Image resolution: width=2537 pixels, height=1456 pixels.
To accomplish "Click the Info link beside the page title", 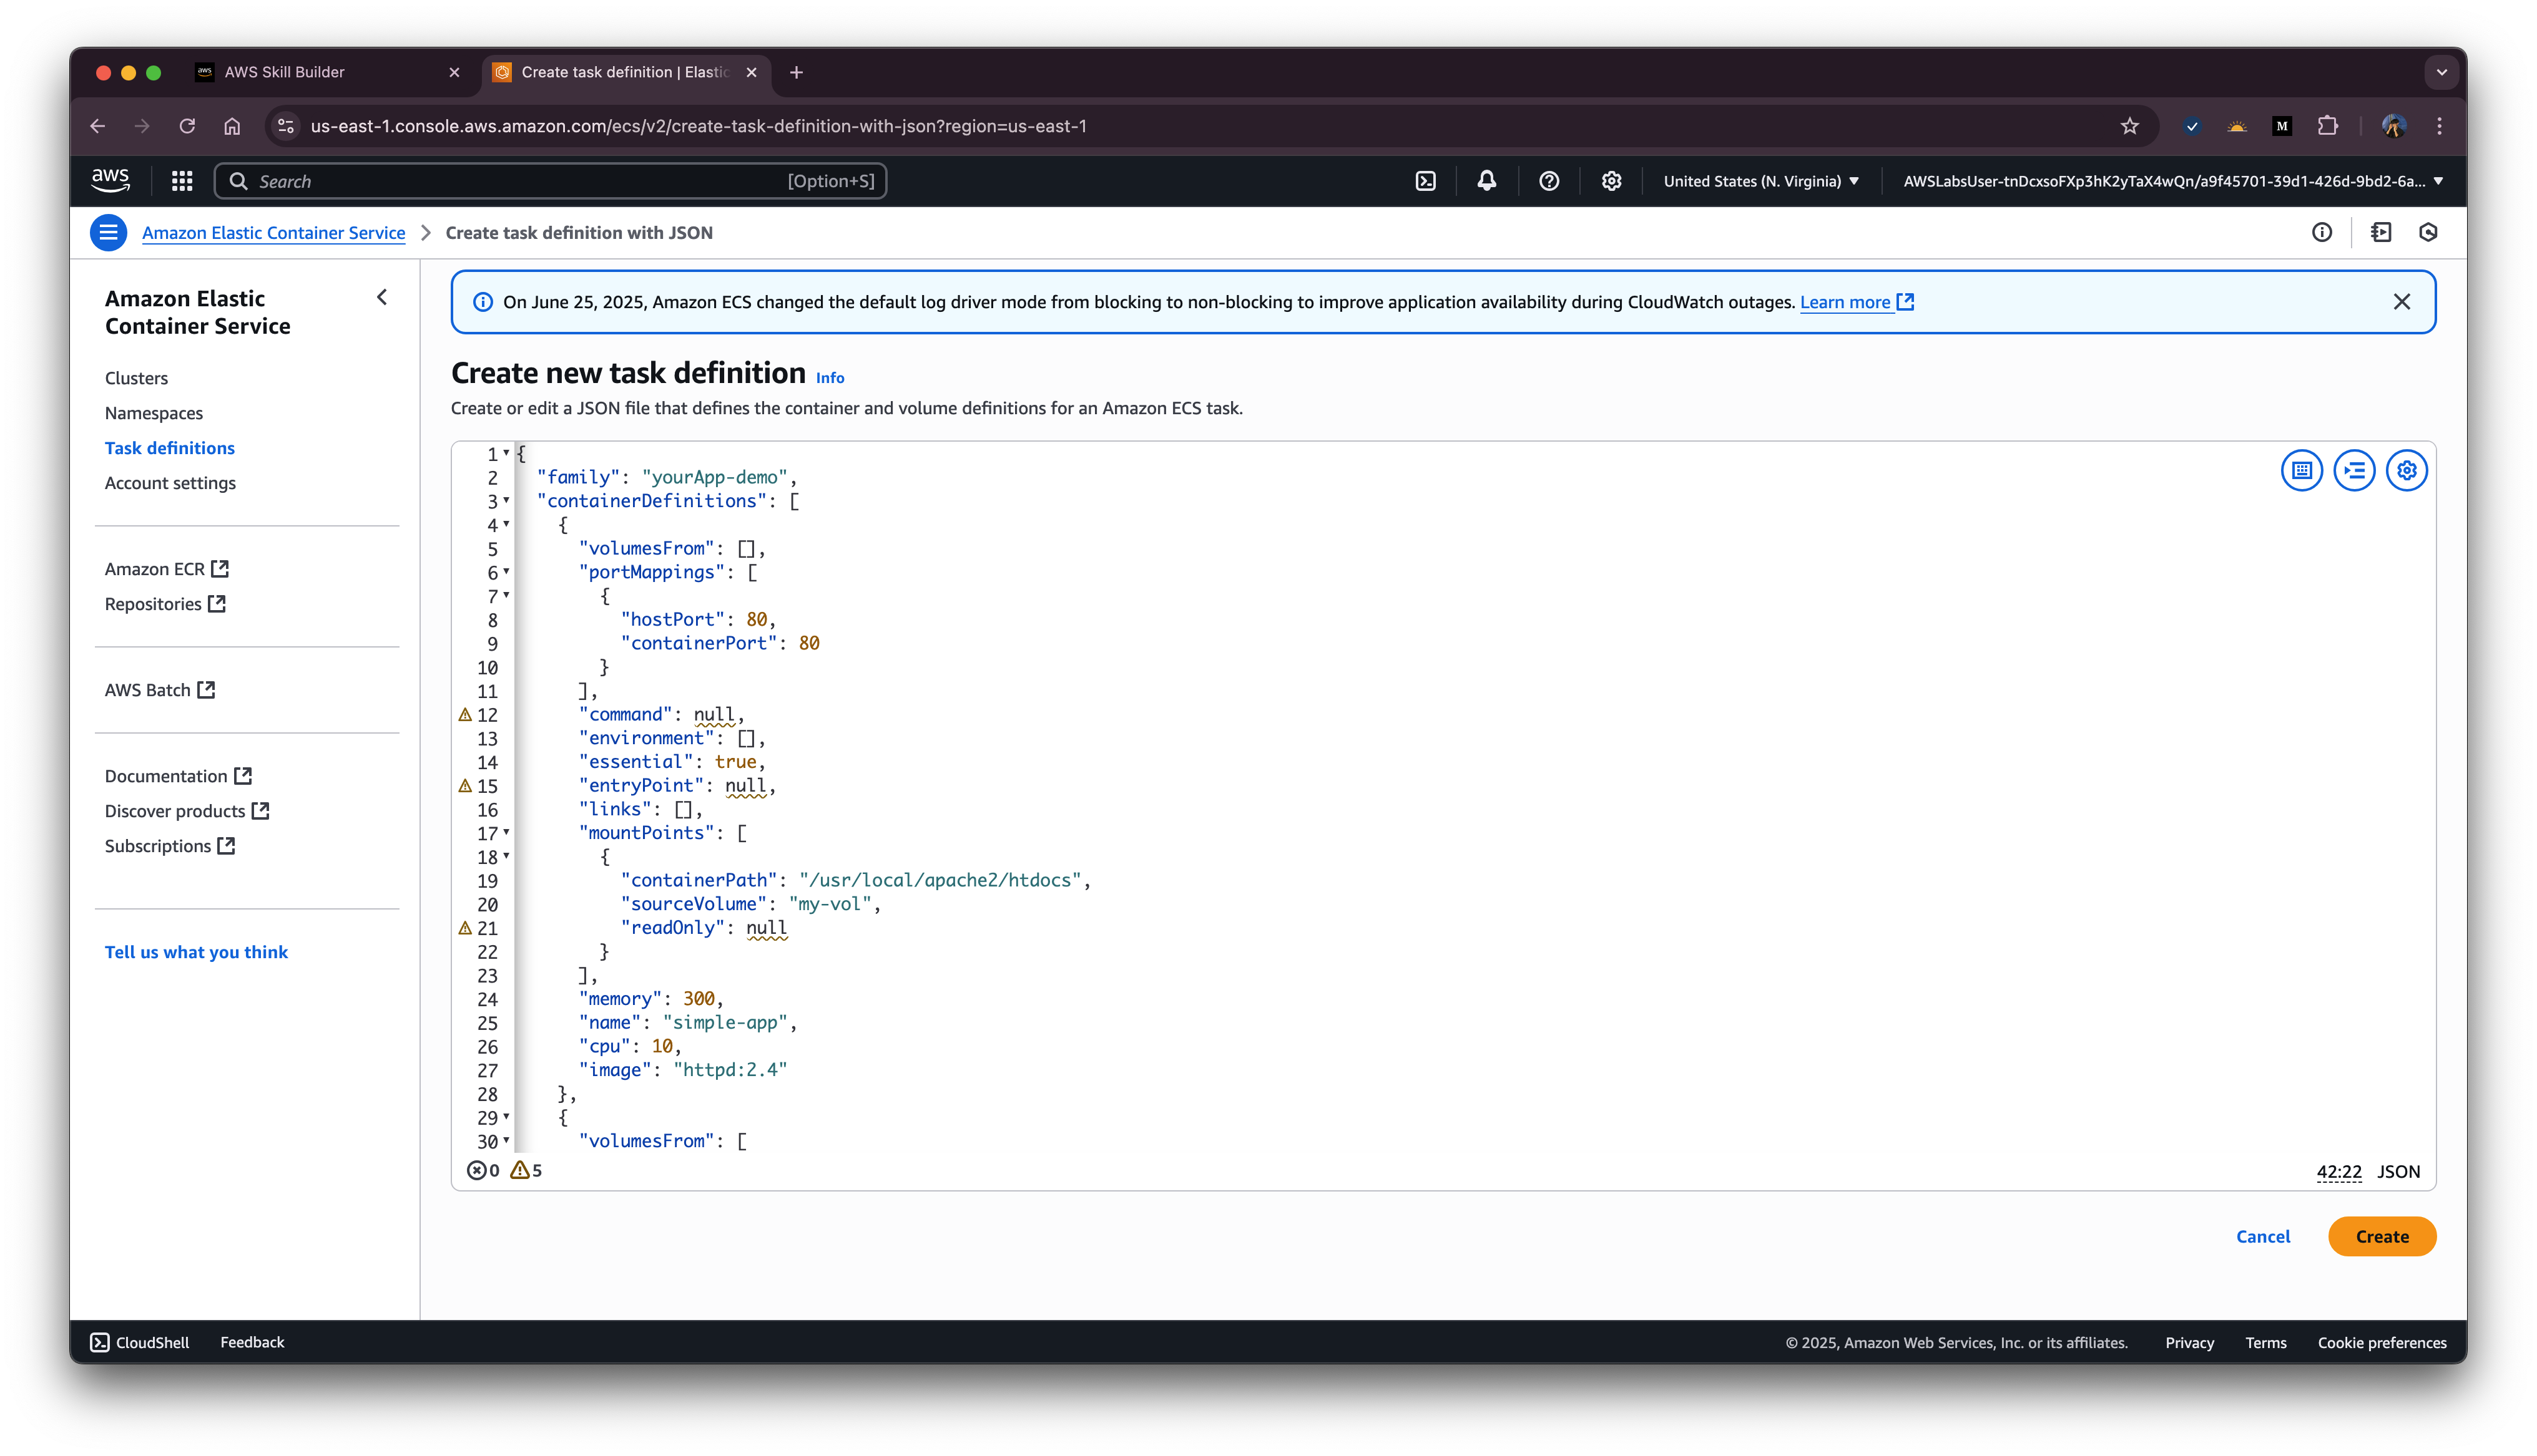I will point(829,377).
